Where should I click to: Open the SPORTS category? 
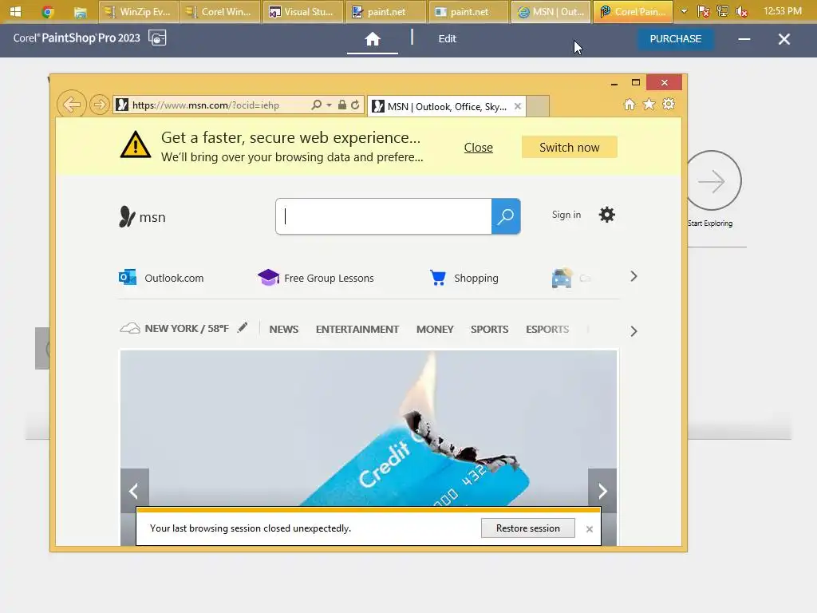coord(489,330)
